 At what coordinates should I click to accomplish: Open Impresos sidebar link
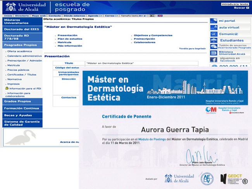point(13,84)
